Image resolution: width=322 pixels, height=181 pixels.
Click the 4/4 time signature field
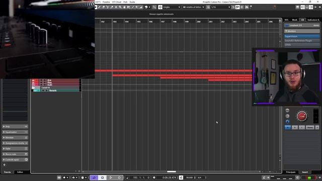(200, 177)
